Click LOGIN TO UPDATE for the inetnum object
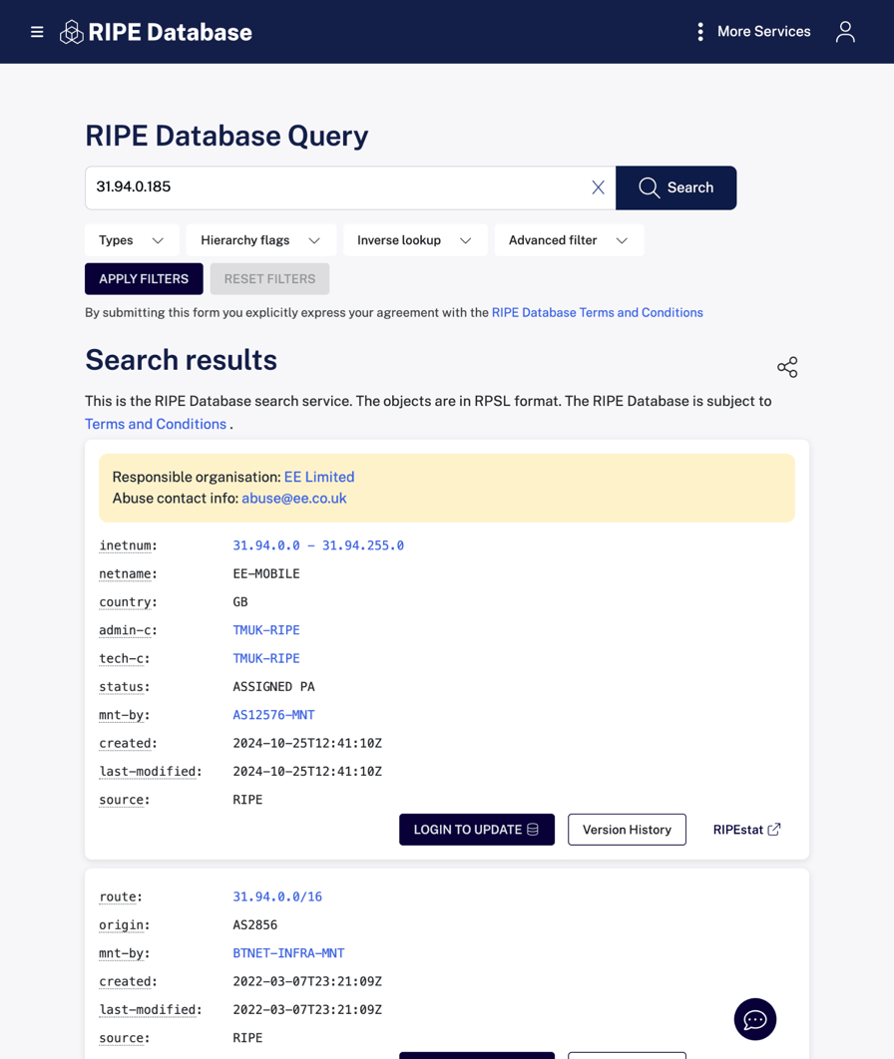The image size is (894, 1059). [x=476, y=830]
